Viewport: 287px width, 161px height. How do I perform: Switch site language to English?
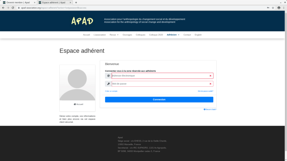tap(198, 35)
